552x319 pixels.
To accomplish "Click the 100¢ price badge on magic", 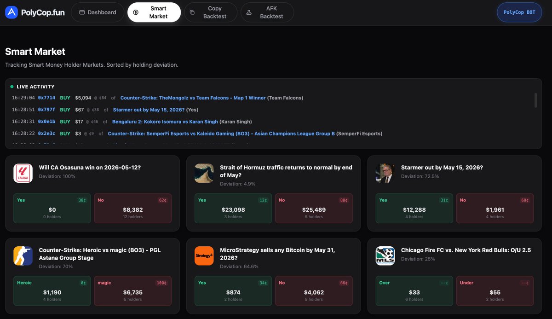I will coord(161,283).
